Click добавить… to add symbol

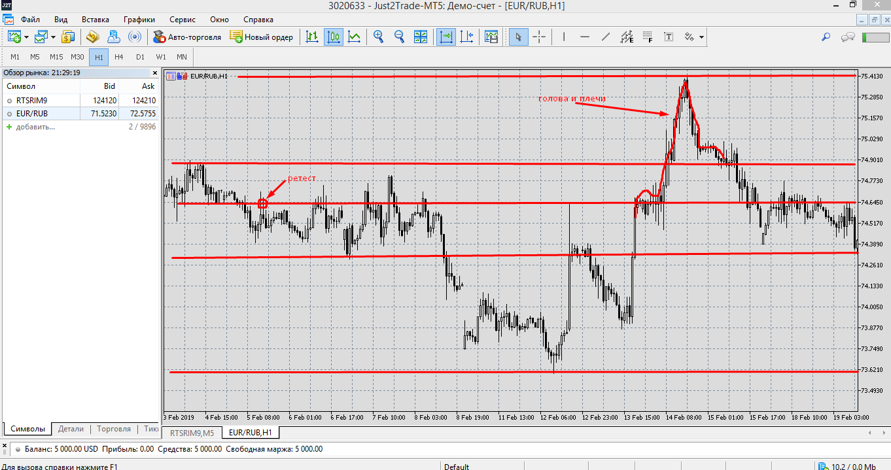click(35, 126)
